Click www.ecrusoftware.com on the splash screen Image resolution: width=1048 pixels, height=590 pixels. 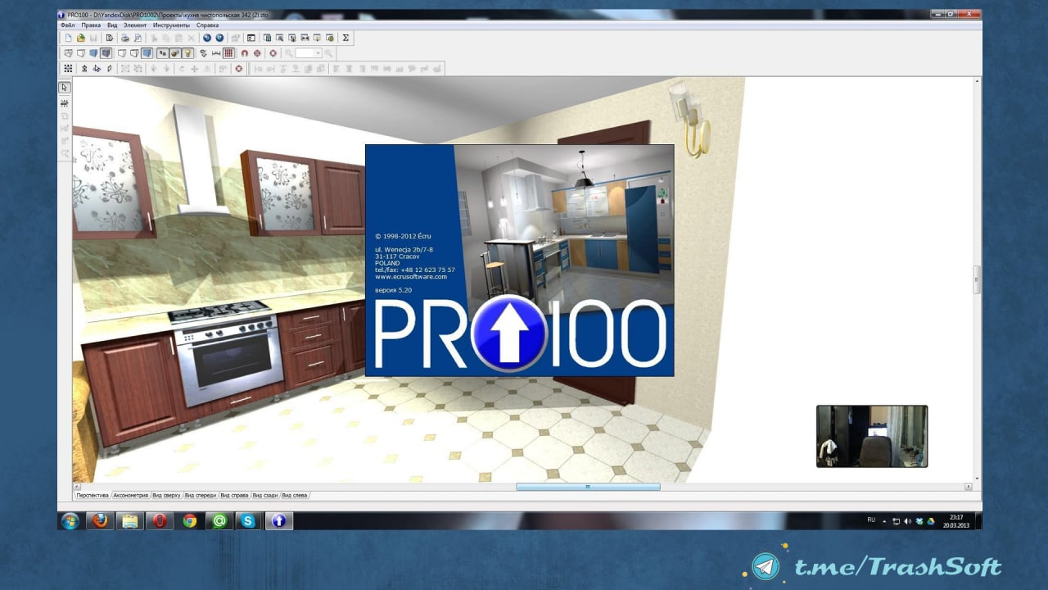click(x=411, y=277)
